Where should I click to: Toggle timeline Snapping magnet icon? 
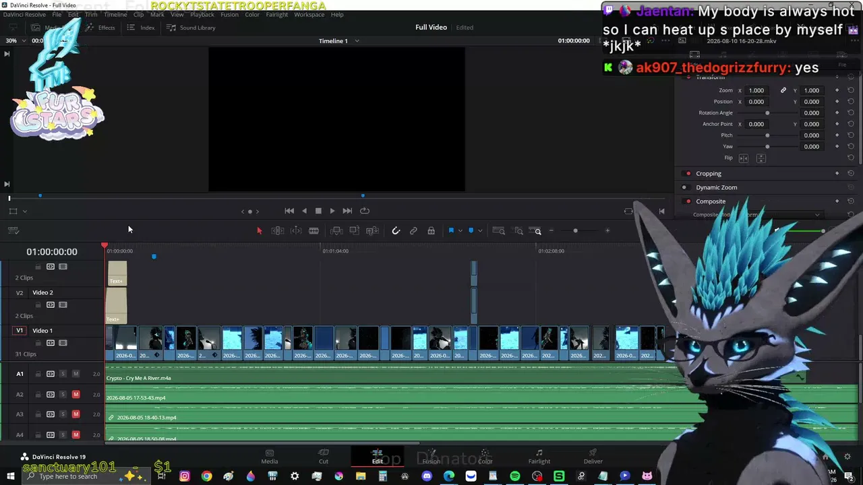(x=396, y=230)
